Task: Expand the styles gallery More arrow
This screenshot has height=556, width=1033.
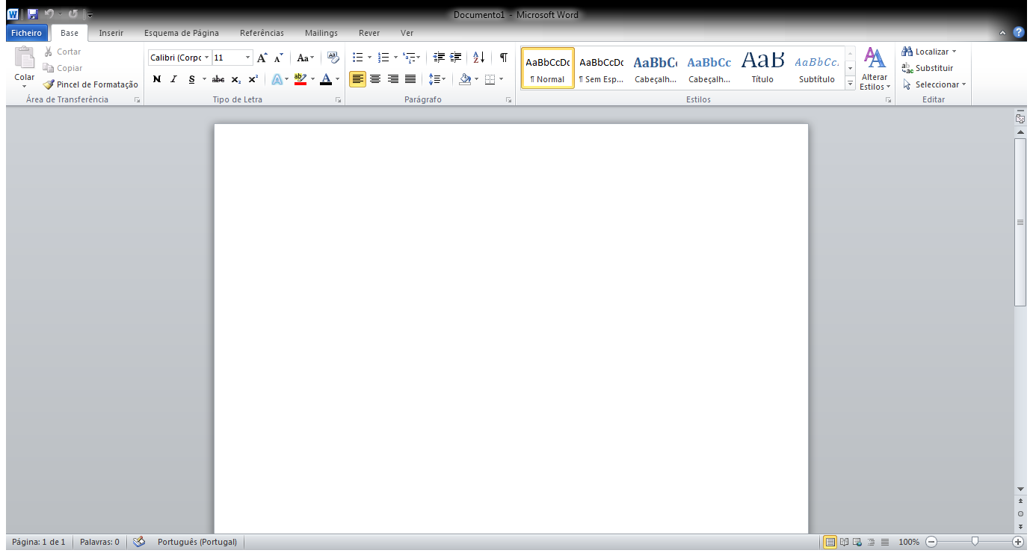Action: [x=851, y=84]
